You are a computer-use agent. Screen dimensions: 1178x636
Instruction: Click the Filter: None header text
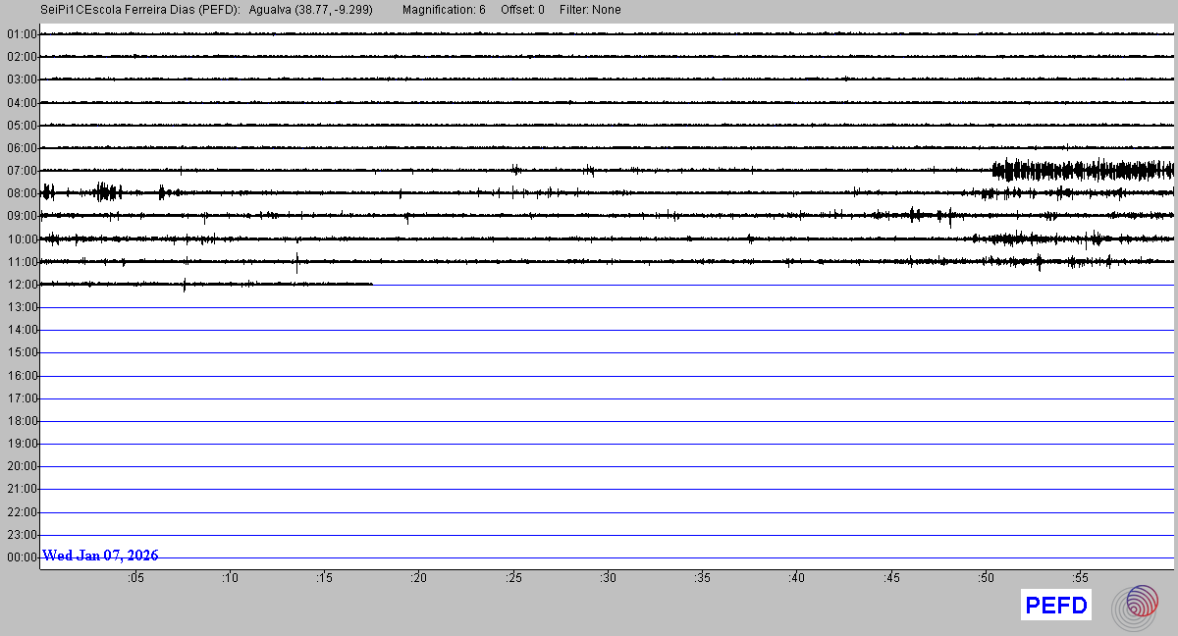click(590, 10)
